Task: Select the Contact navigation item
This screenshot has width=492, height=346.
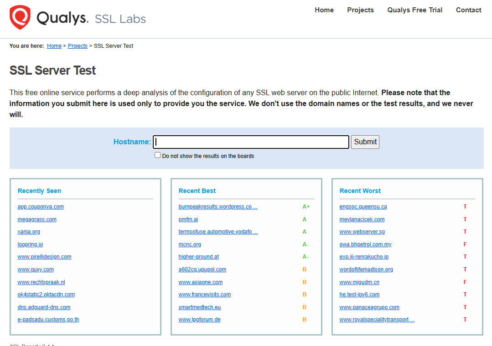Action: click(468, 10)
